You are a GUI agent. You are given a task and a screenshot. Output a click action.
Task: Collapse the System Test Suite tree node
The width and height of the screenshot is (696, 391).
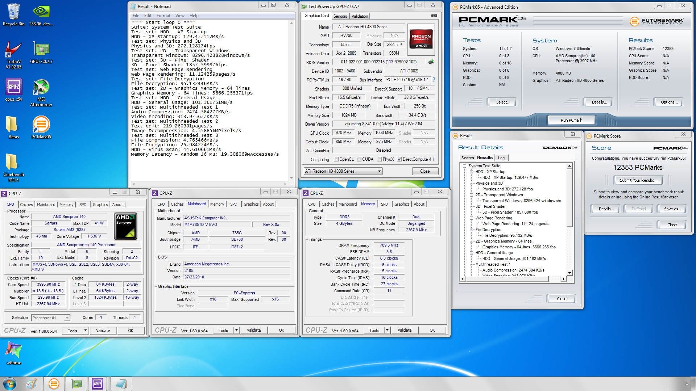tap(465, 166)
